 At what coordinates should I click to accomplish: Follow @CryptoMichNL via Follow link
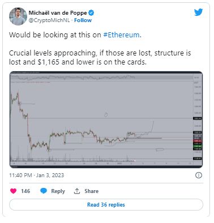pos(83,20)
